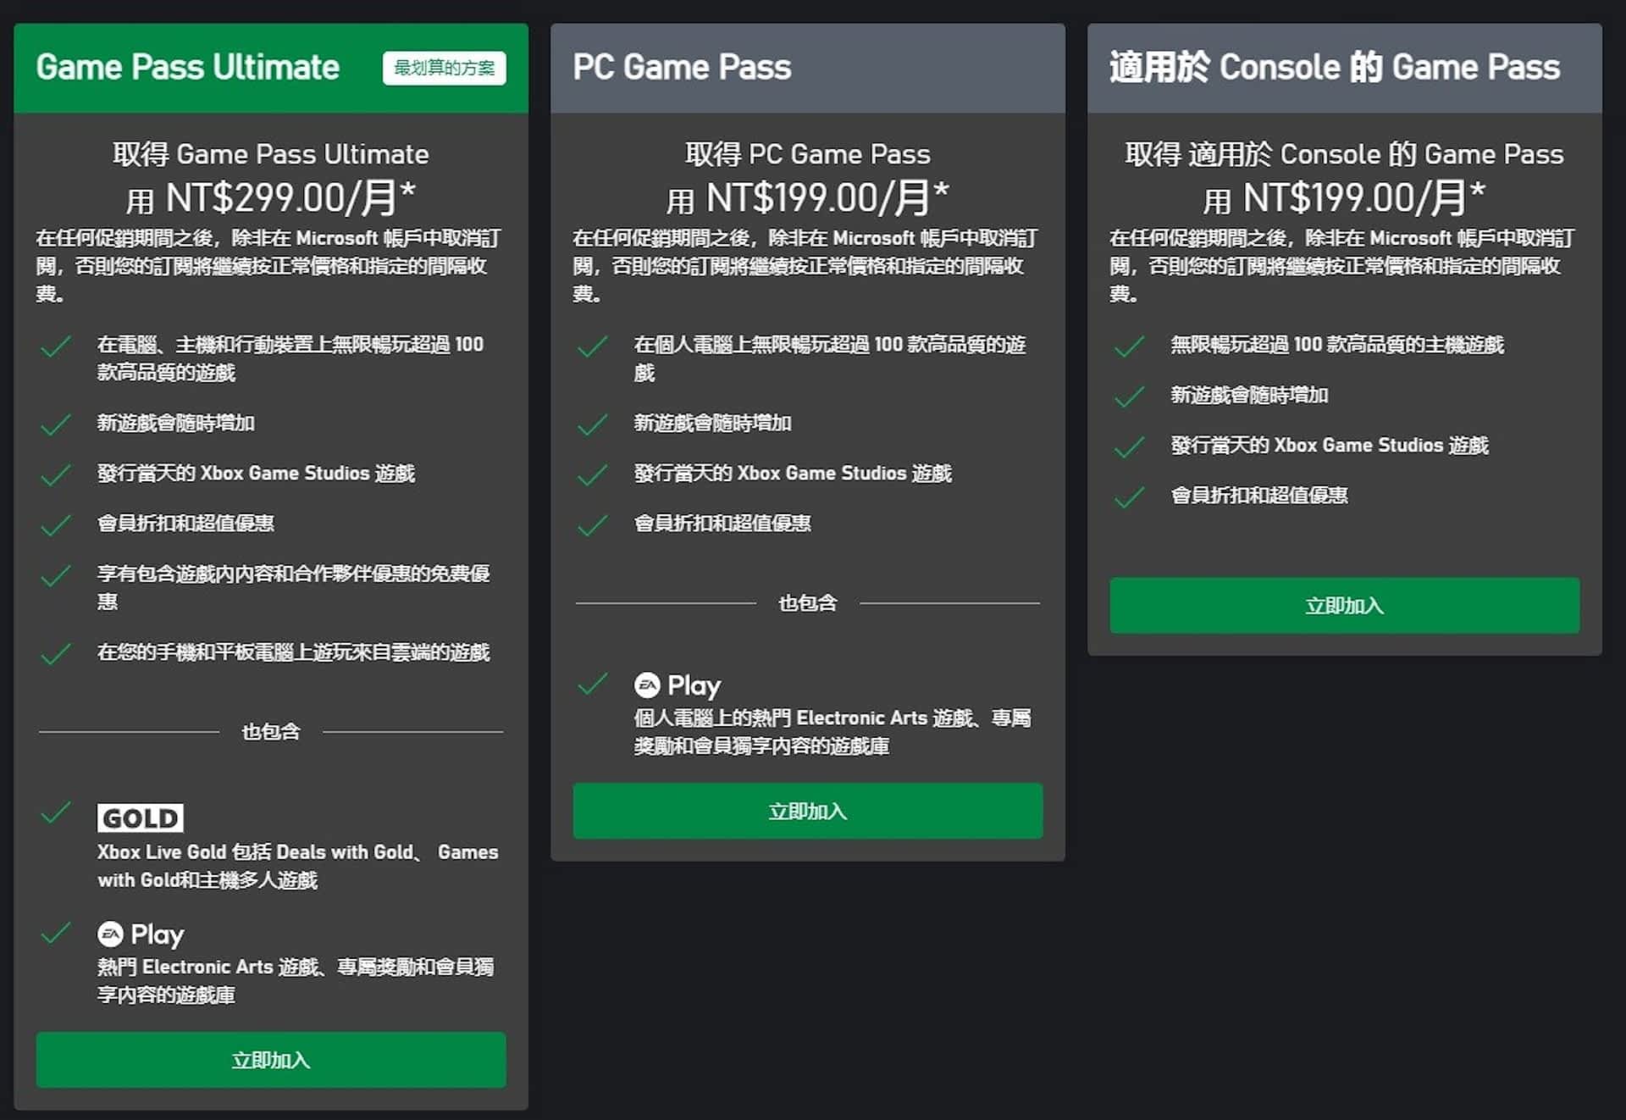1626x1120 pixels.
Task: Click 立即加入 button under PC Game Pass
Action: click(x=807, y=811)
